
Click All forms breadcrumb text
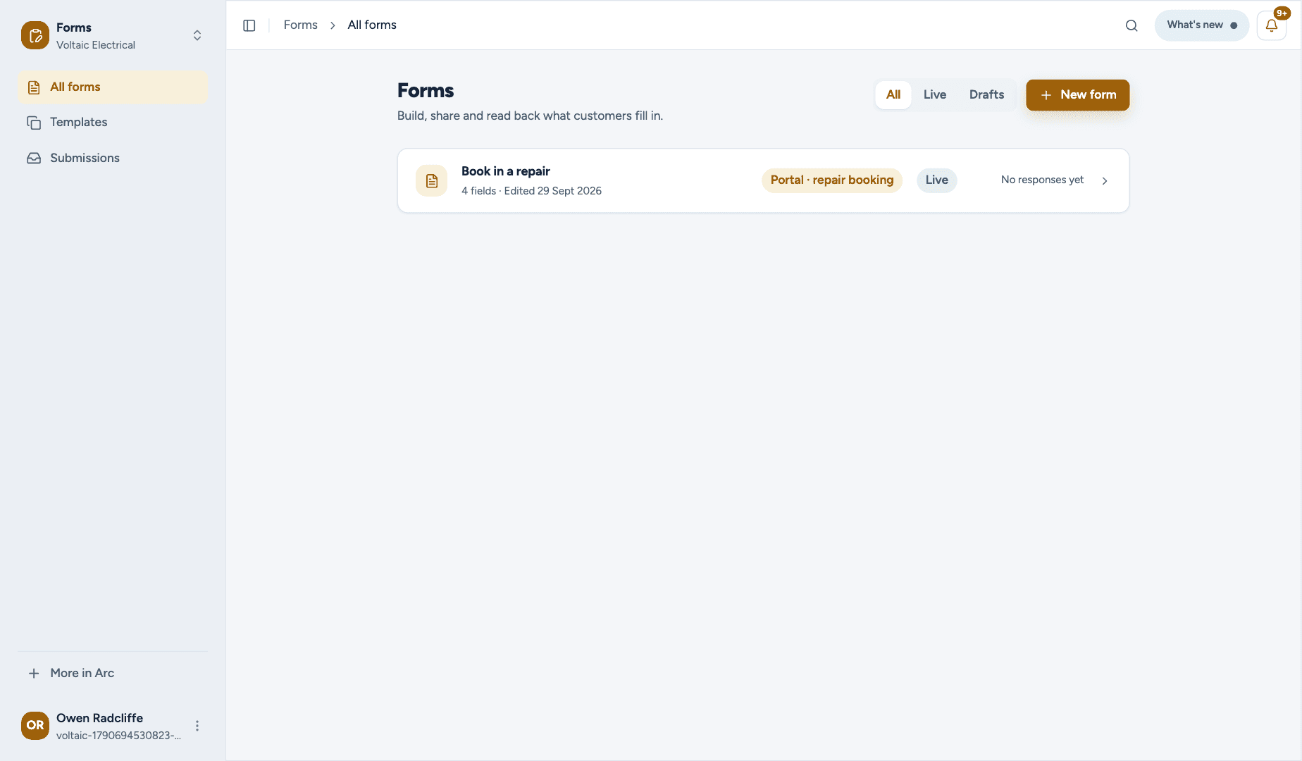[372, 25]
